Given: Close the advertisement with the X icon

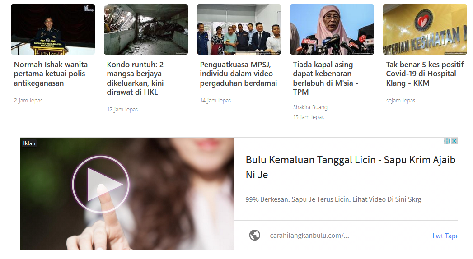Looking at the screenshot, I should tap(454, 141).
